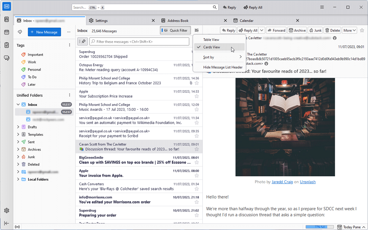Click the message list display options icon

coord(197,31)
